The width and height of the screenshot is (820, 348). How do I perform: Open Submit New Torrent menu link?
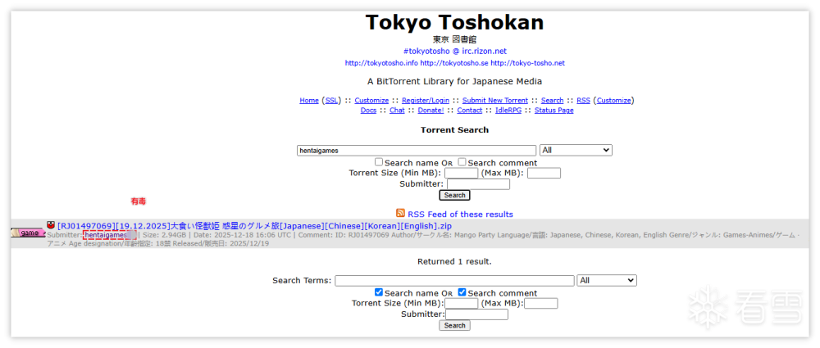tap(494, 101)
